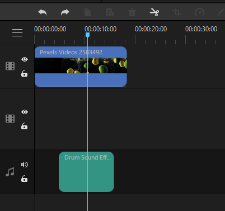Hide the second video track via eye icon
This screenshot has height=211, width=225.
point(25,112)
